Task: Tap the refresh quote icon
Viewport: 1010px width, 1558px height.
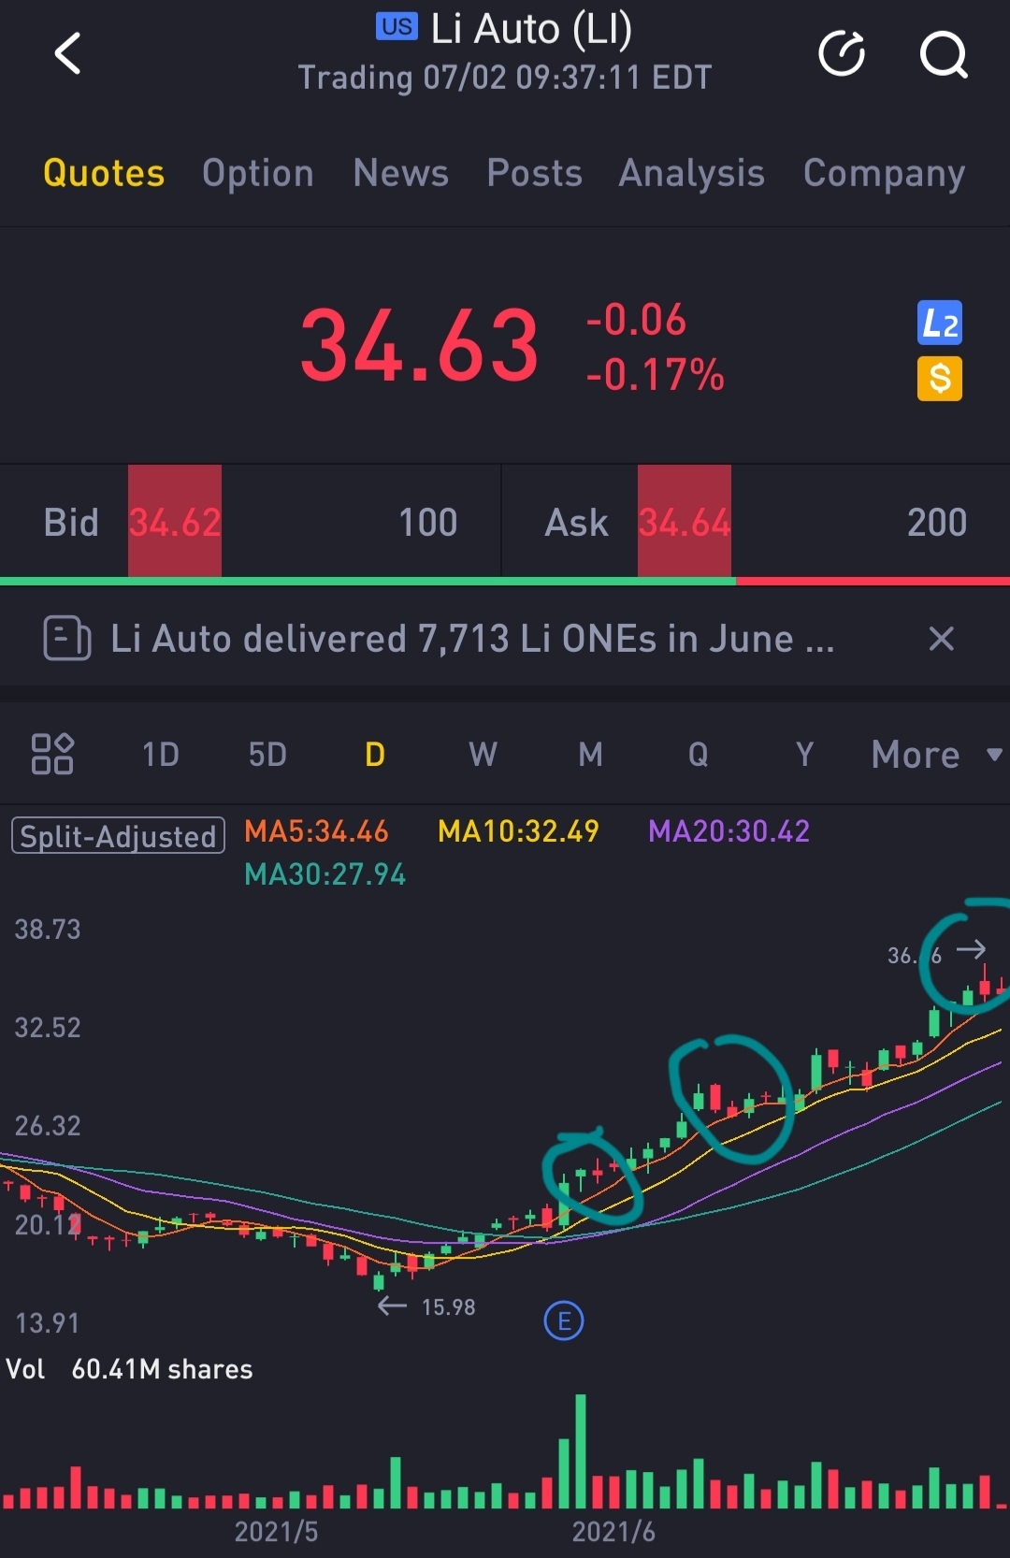Action: pyautogui.click(x=842, y=53)
